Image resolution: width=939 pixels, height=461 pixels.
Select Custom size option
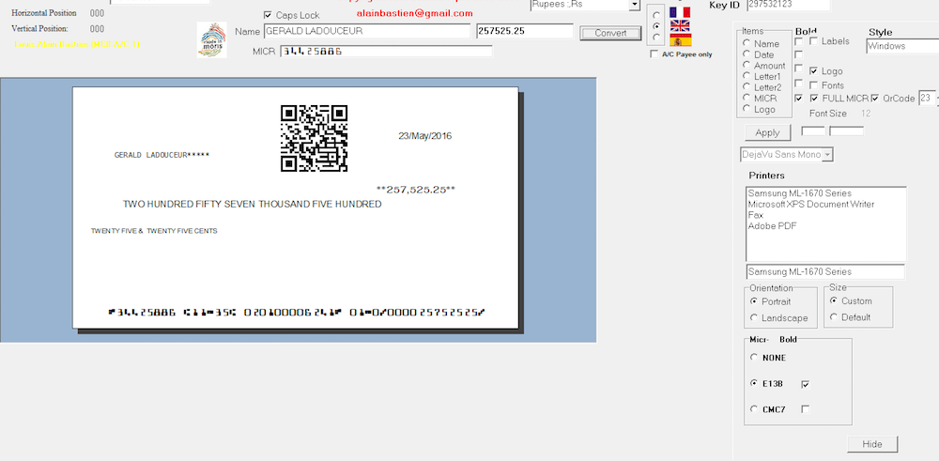coord(834,300)
